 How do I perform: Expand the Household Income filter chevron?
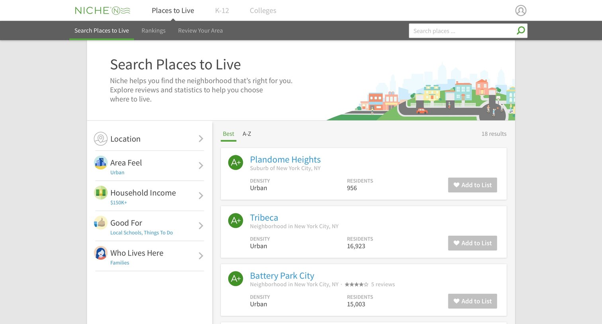tap(201, 196)
